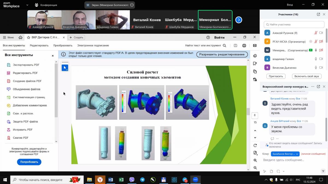Open message reactions ellipsis under Анцев message
The width and height of the screenshot is (328, 184).
[x=277, y=139]
